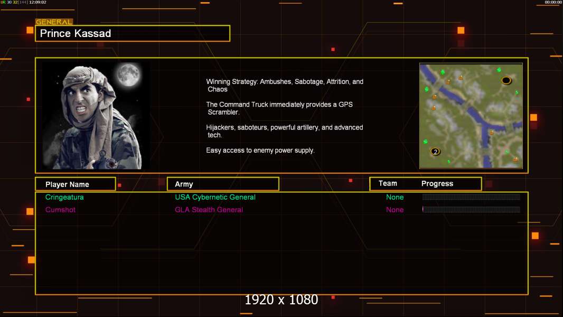563x317 pixels.
Task: Click the USA Cybernetic General army entry
Action: 215,197
